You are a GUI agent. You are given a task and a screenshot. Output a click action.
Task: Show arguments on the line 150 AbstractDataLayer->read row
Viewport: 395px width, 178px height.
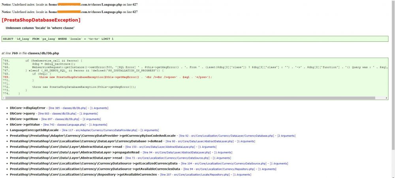208,146
